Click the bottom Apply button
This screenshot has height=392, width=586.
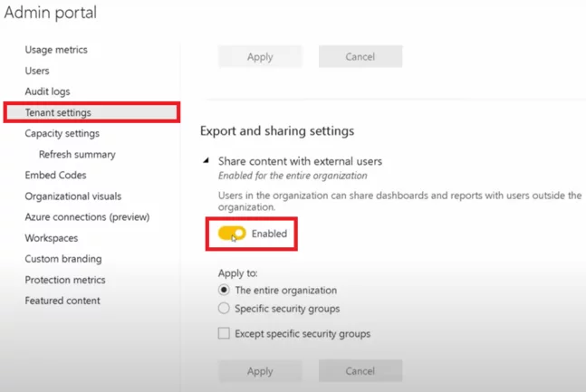click(260, 371)
